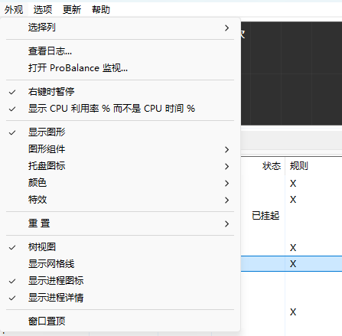The width and height of the screenshot is (342, 336).
Task: Expand the 颜色 submenu
Action: 120,183
